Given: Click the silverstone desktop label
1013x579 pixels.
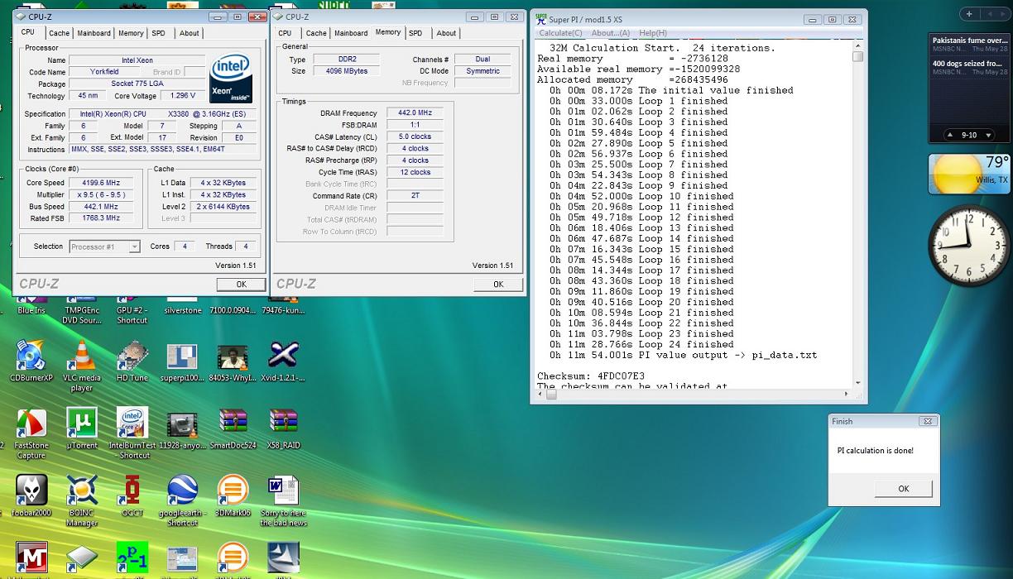Looking at the screenshot, I should [183, 311].
